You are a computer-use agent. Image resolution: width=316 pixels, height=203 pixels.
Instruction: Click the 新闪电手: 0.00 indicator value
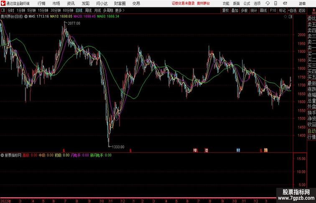pyautogui.click(x=101, y=155)
